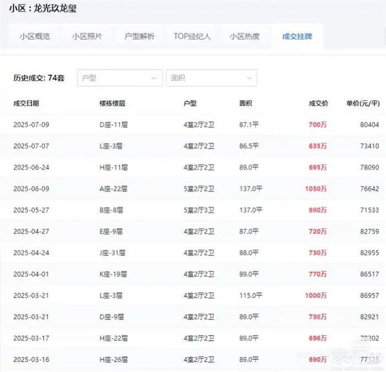Click the chevron arrow in 户型 filter

[154, 78]
